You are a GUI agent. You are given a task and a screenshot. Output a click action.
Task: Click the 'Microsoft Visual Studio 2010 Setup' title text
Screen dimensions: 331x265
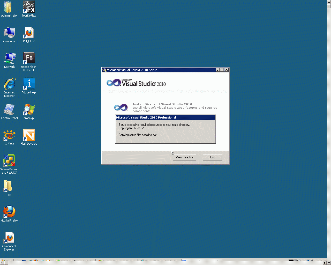[x=132, y=70]
